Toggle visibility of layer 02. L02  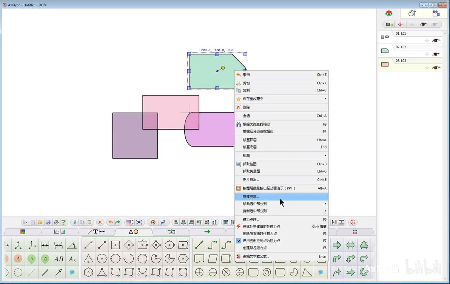[x=436, y=54]
